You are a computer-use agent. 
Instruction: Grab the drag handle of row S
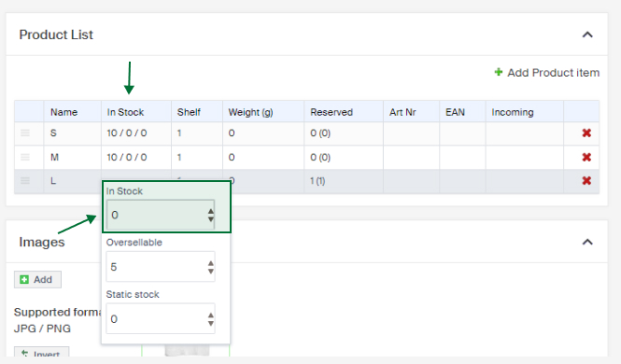point(25,133)
